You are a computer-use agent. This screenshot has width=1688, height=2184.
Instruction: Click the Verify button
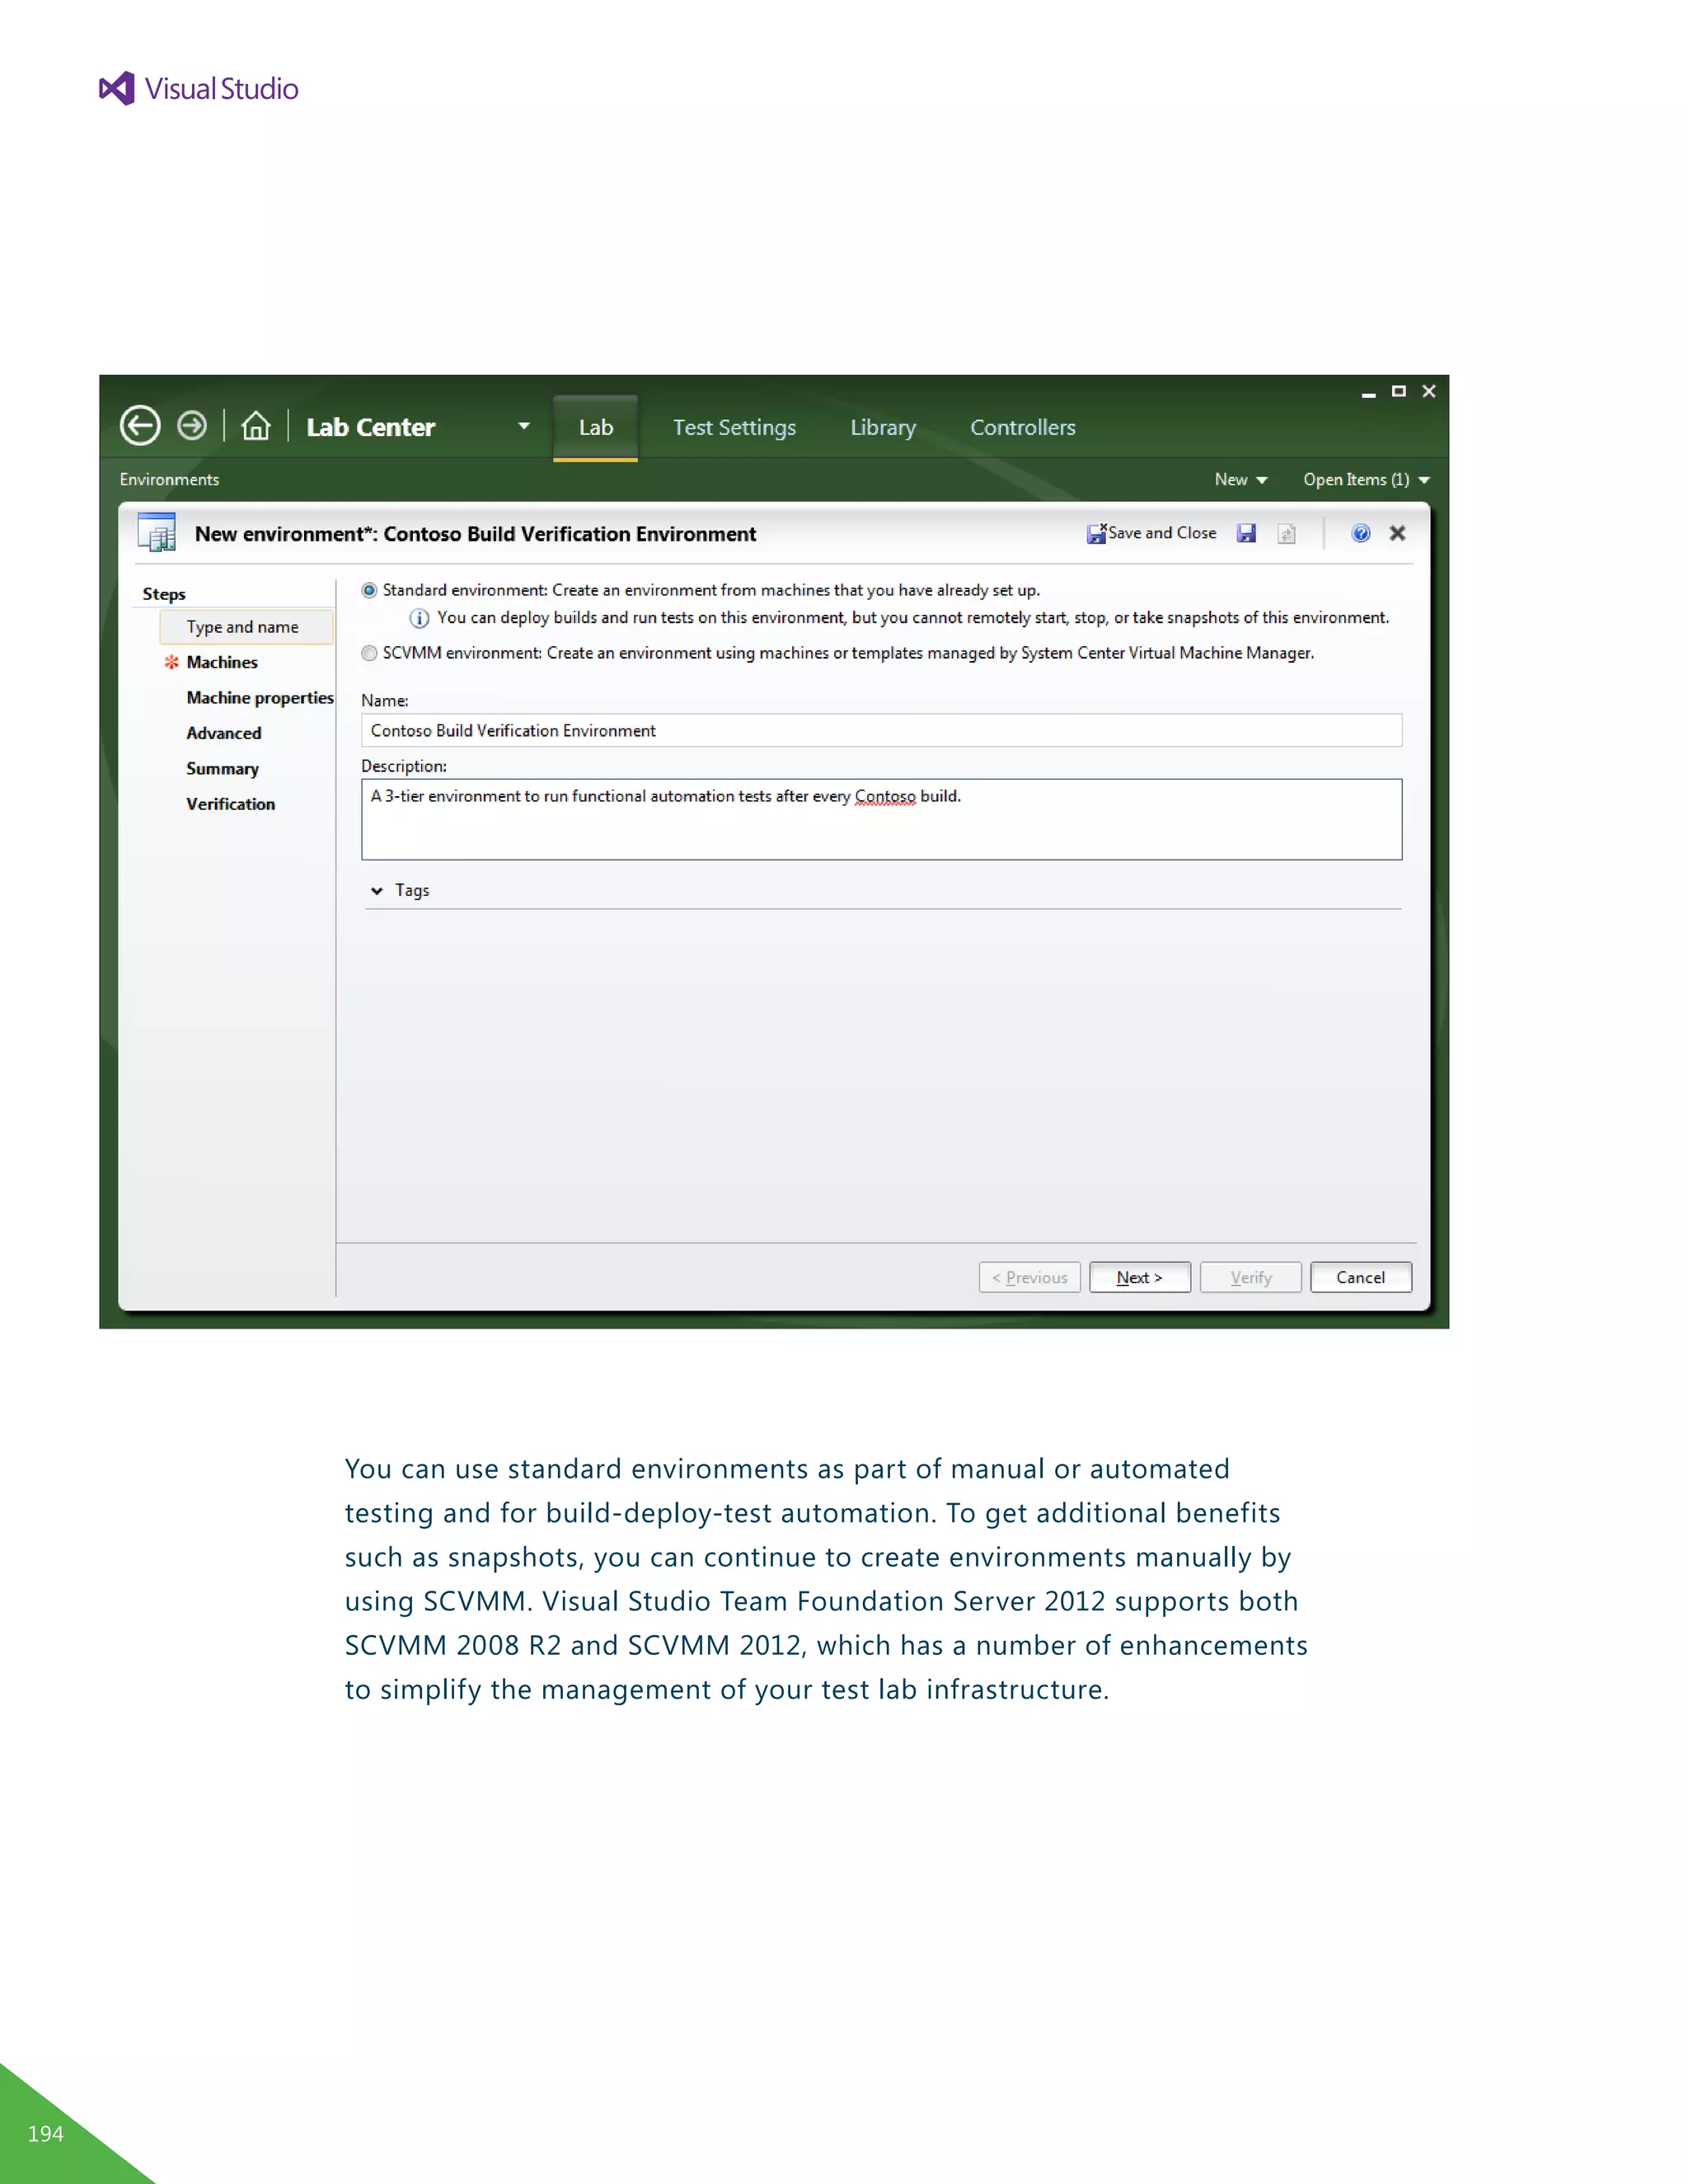click(x=1250, y=1277)
